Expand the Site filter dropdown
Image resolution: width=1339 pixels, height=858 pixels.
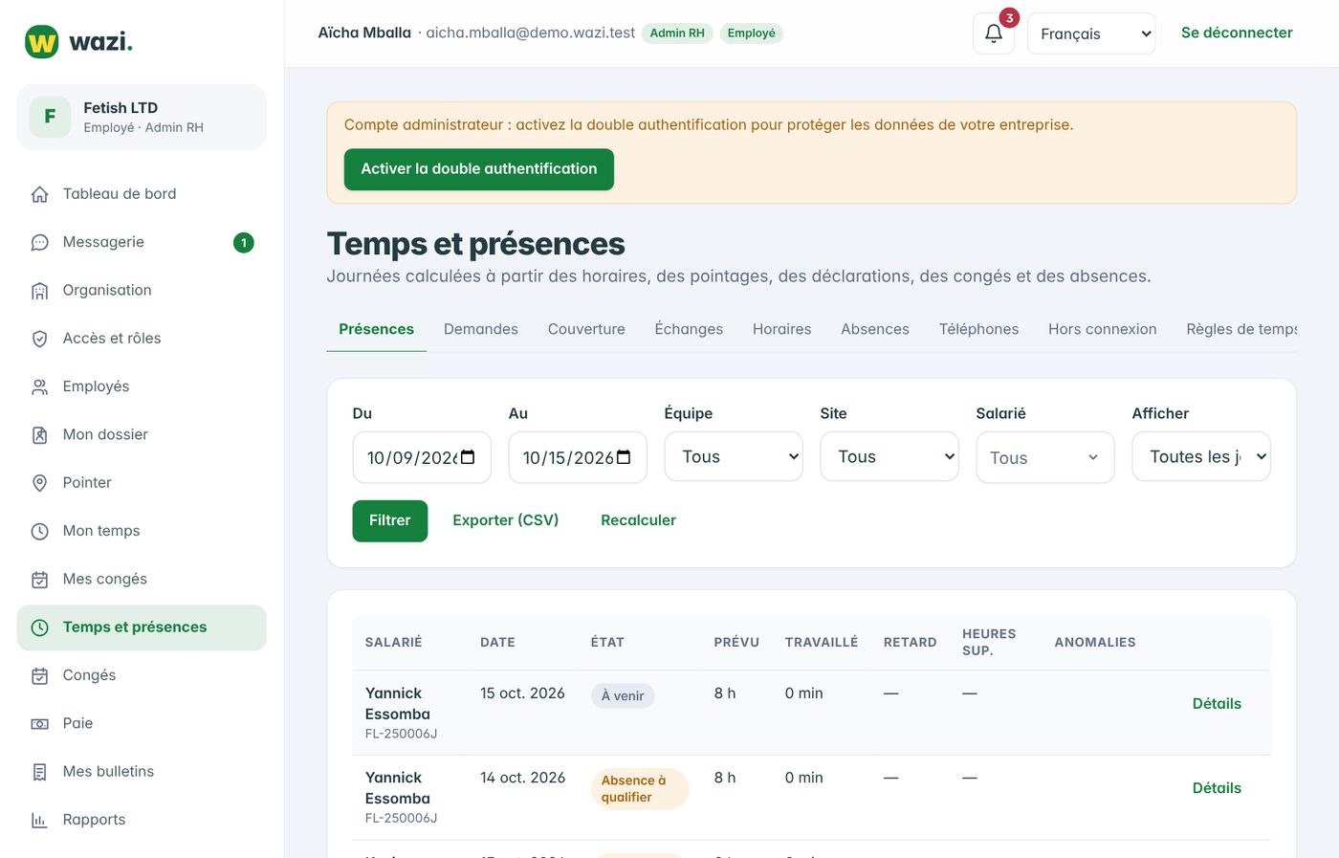pos(889,456)
